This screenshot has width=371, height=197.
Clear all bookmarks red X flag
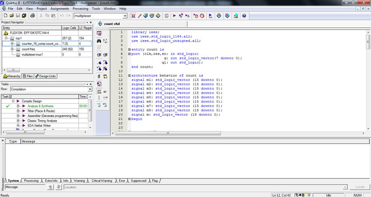(x=105, y=68)
